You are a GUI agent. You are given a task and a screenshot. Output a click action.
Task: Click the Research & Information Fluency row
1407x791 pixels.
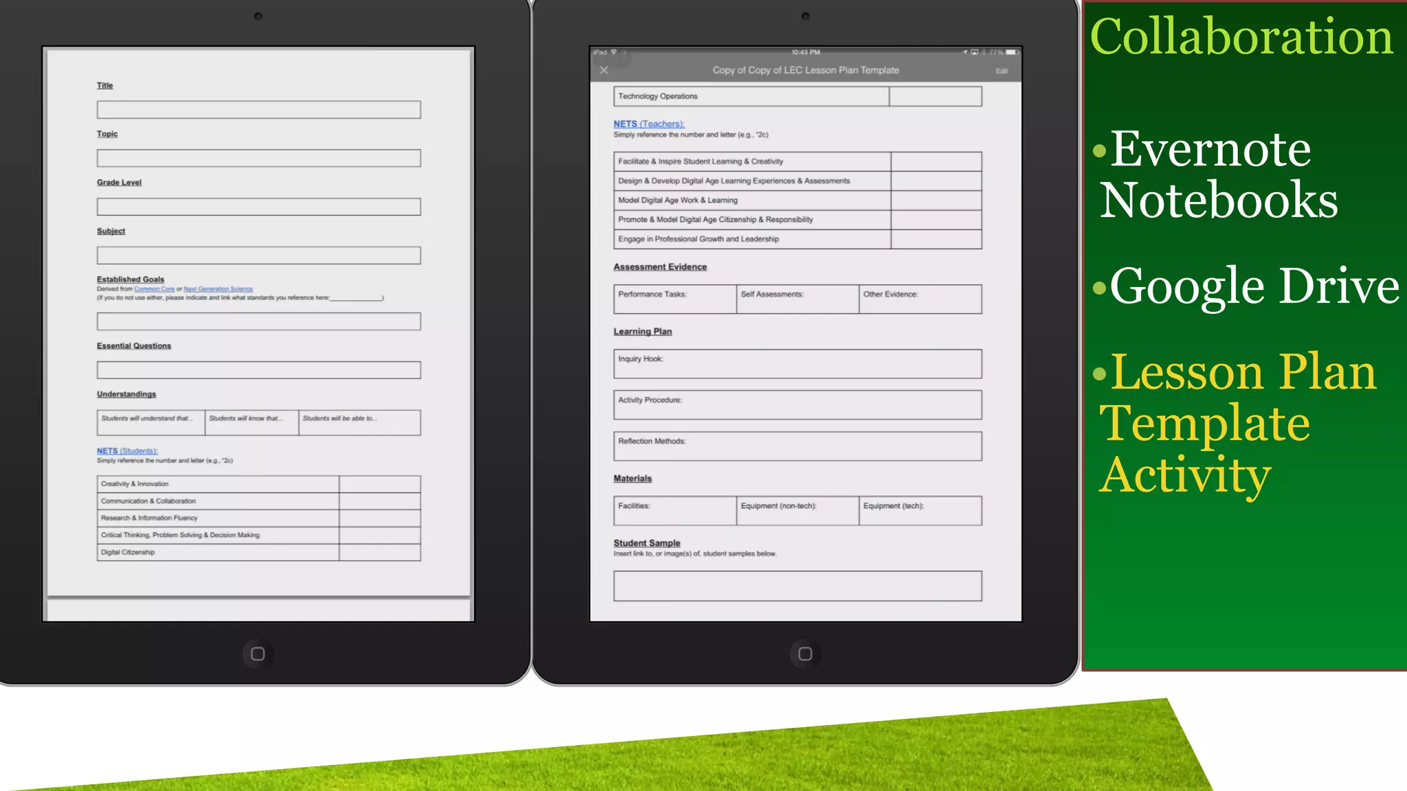coord(259,518)
